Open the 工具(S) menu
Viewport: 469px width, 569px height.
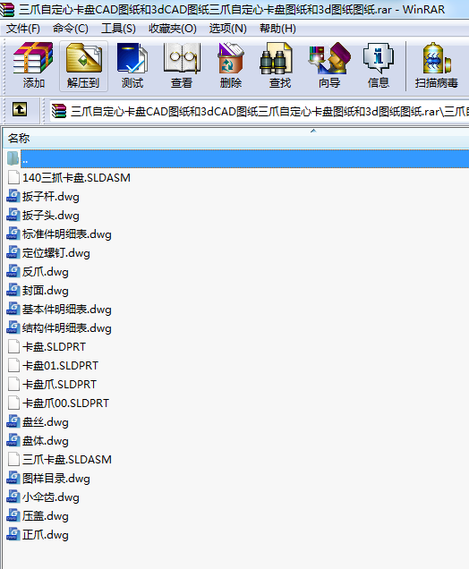[x=118, y=29]
